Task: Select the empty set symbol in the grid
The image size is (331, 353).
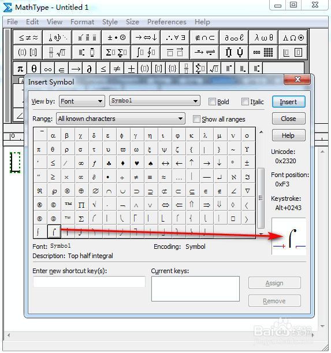Action: click(95, 191)
